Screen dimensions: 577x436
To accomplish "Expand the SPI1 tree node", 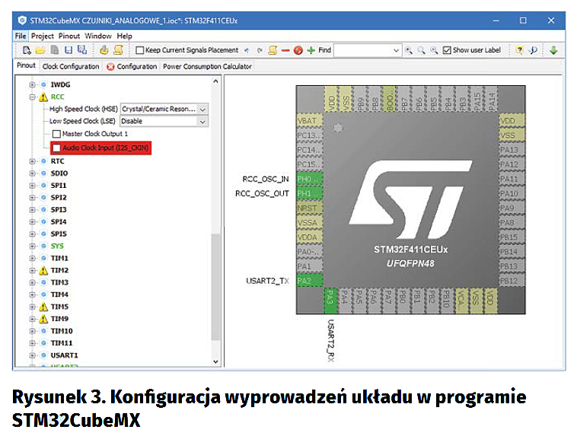I will 32,186.
